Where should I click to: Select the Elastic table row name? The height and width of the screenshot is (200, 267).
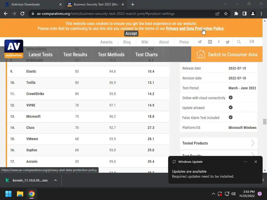pyautogui.click(x=31, y=71)
